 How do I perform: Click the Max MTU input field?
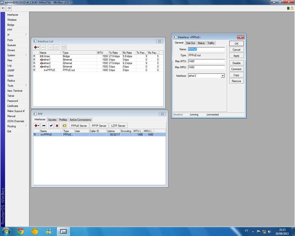[206, 61]
